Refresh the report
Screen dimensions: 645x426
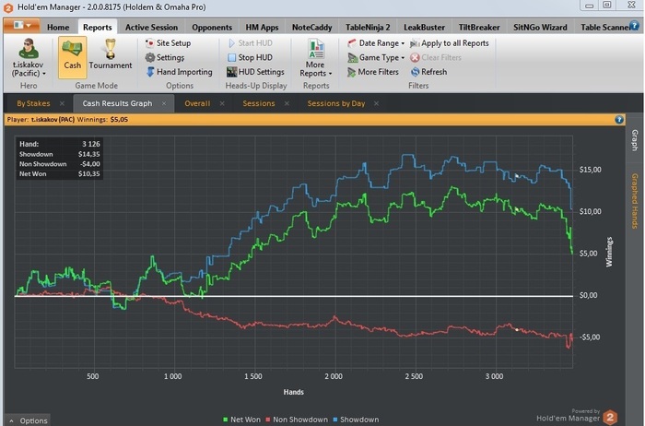coord(428,72)
